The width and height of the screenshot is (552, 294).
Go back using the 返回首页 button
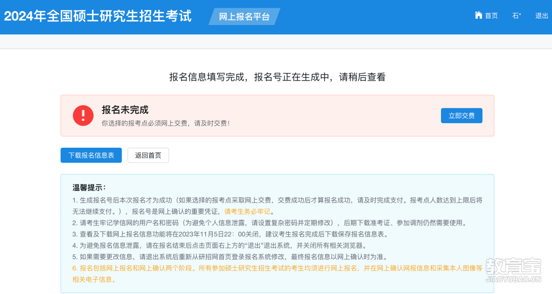(148, 155)
